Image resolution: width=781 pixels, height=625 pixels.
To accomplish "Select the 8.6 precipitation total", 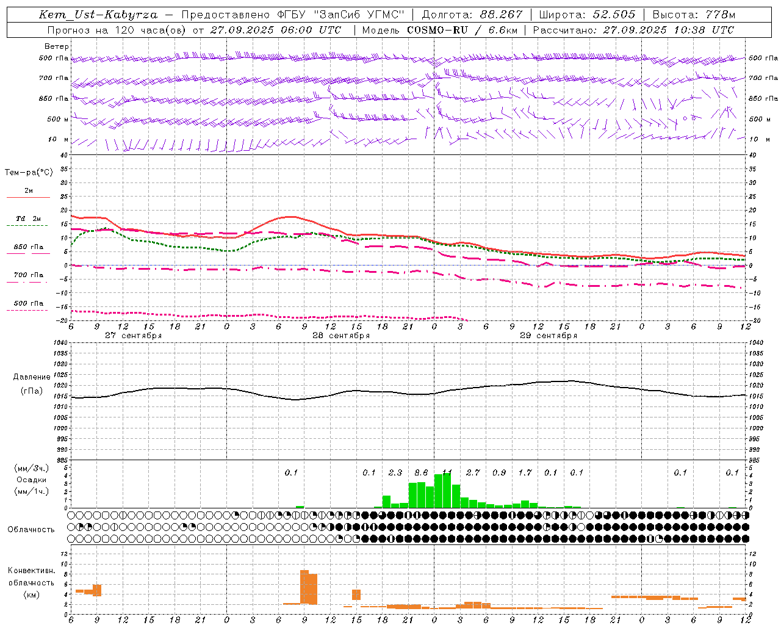I will (x=421, y=472).
